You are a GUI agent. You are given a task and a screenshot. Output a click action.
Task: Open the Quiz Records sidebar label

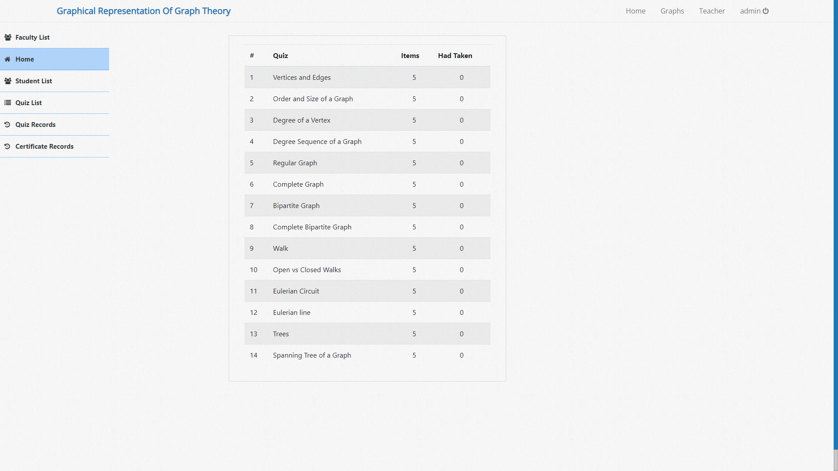tap(35, 125)
